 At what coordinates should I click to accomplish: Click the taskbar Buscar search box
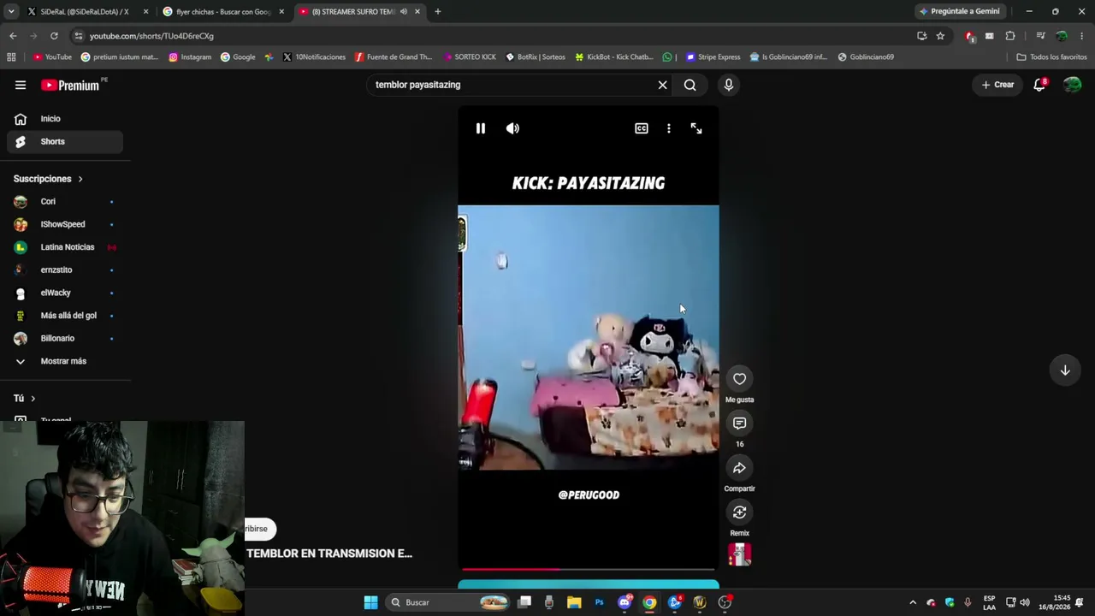[447, 602]
